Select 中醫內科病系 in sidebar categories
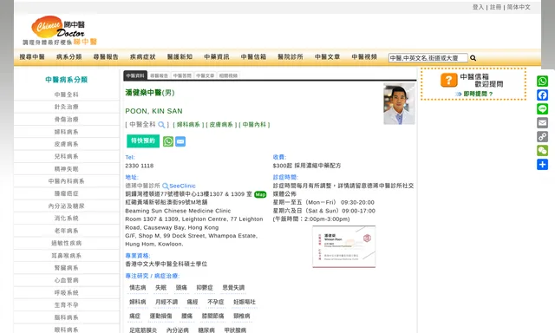Viewport: 555px width, 333px height. [67, 181]
